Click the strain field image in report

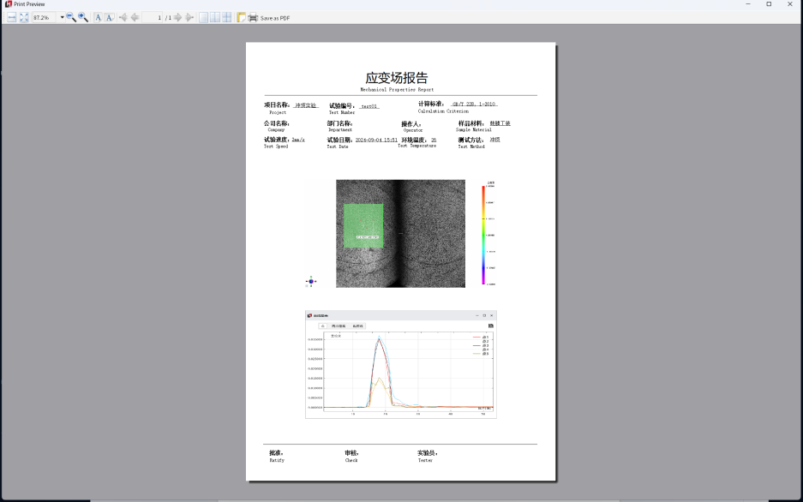(x=400, y=233)
